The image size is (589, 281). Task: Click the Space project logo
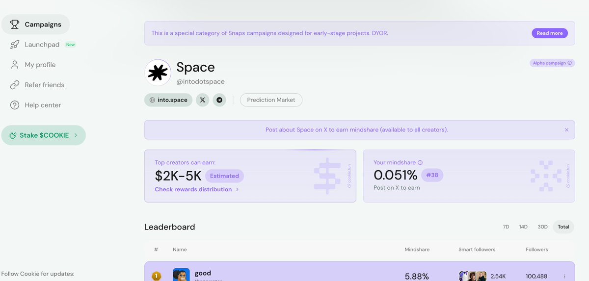coord(158,73)
